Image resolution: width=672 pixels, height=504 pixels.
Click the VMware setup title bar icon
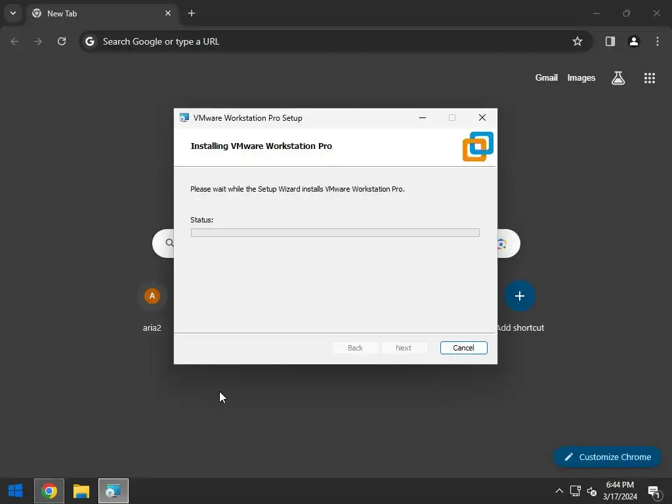[184, 118]
